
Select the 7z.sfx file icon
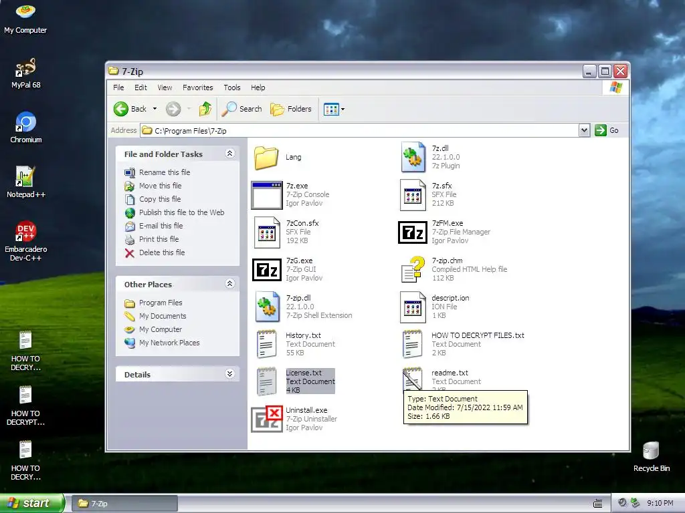pyautogui.click(x=413, y=195)
